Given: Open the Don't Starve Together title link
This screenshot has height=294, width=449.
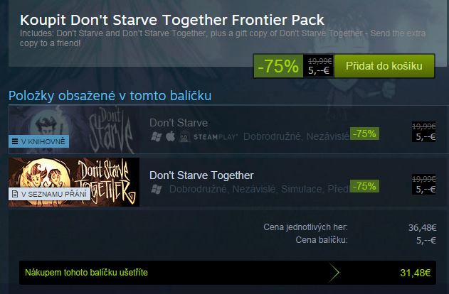Looking at the screenshot, I should click(201, 175).
